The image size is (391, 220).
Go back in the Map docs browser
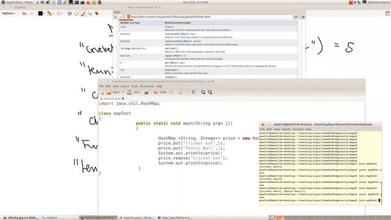click(x=115, y=16)
